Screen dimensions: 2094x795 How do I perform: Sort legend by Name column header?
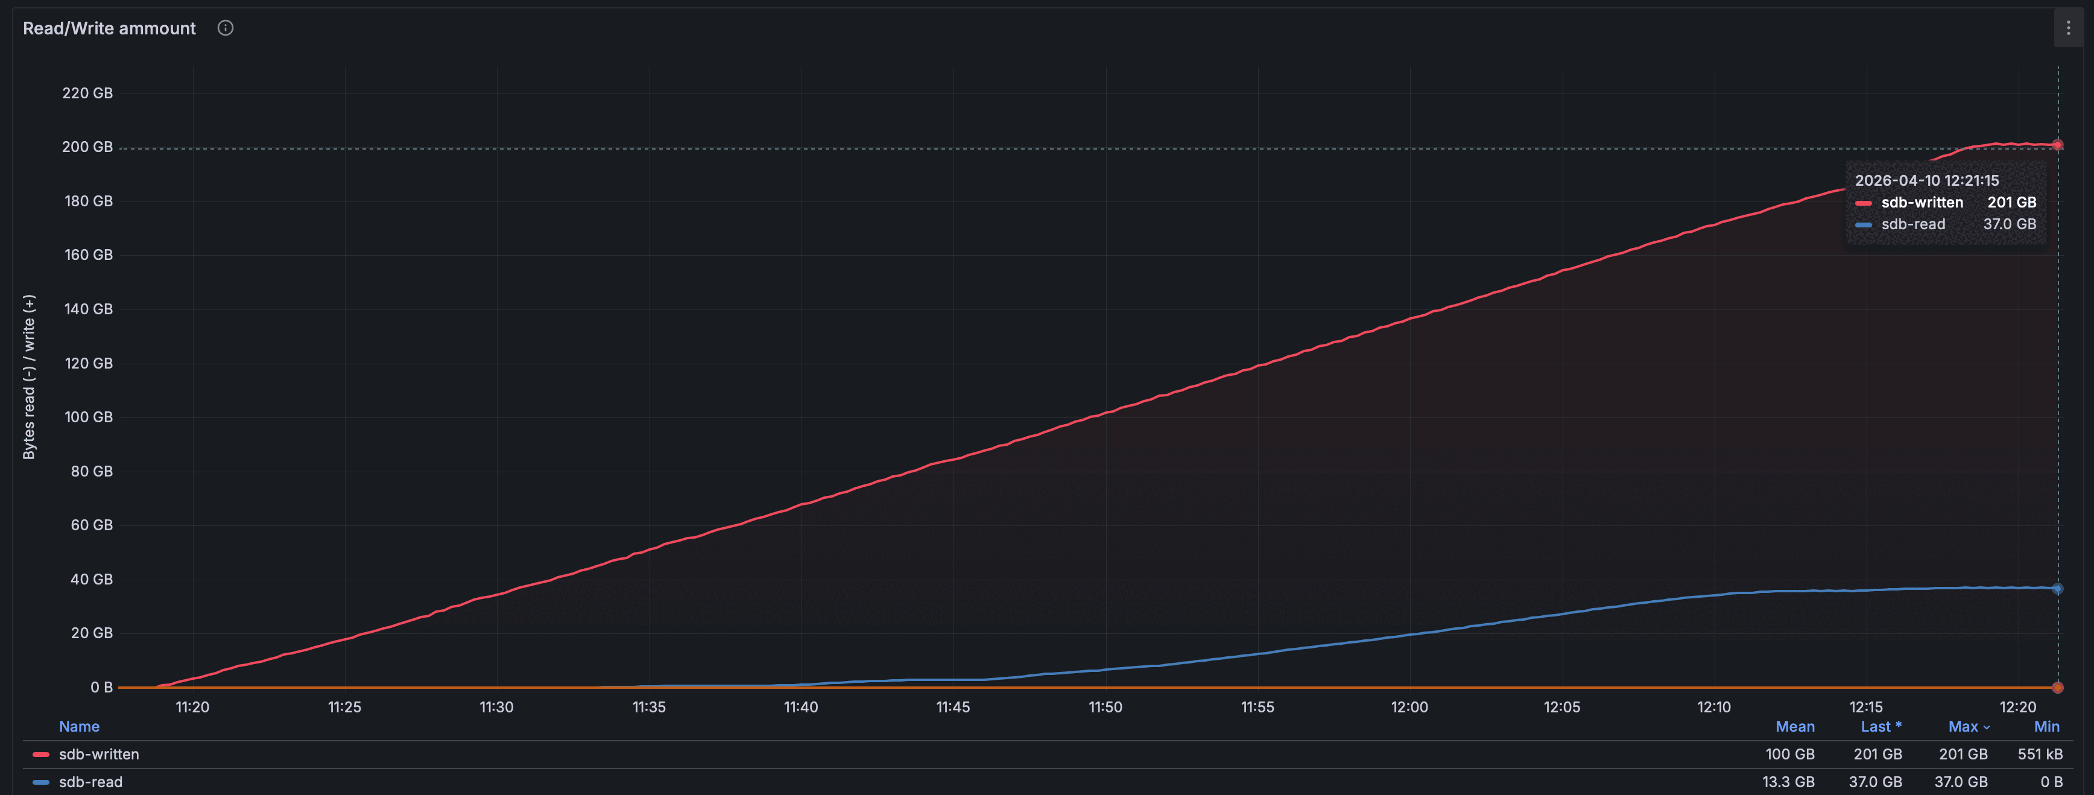79,727
